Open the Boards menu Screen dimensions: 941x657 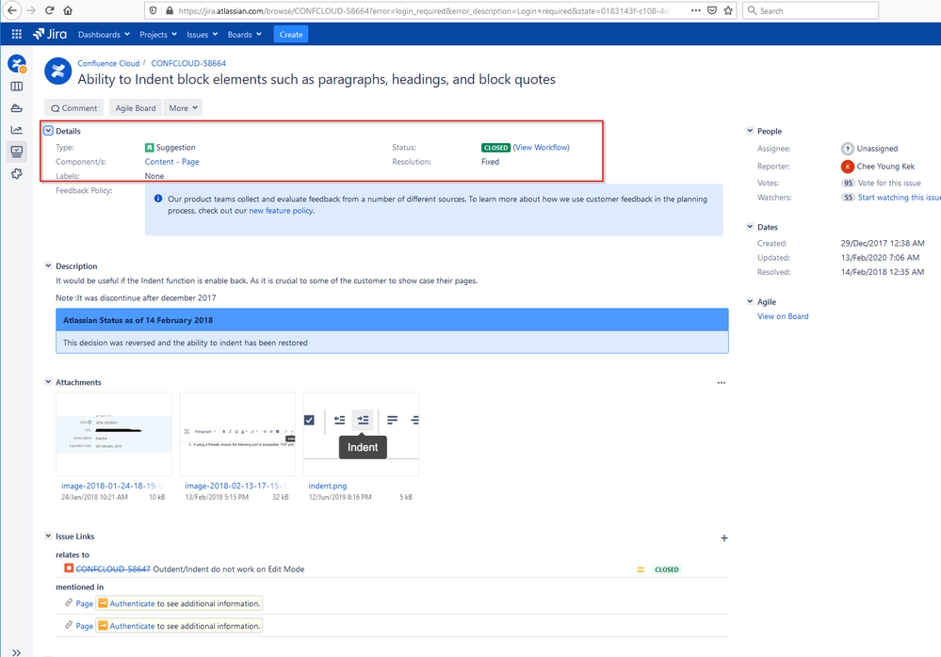coord(244,35)
